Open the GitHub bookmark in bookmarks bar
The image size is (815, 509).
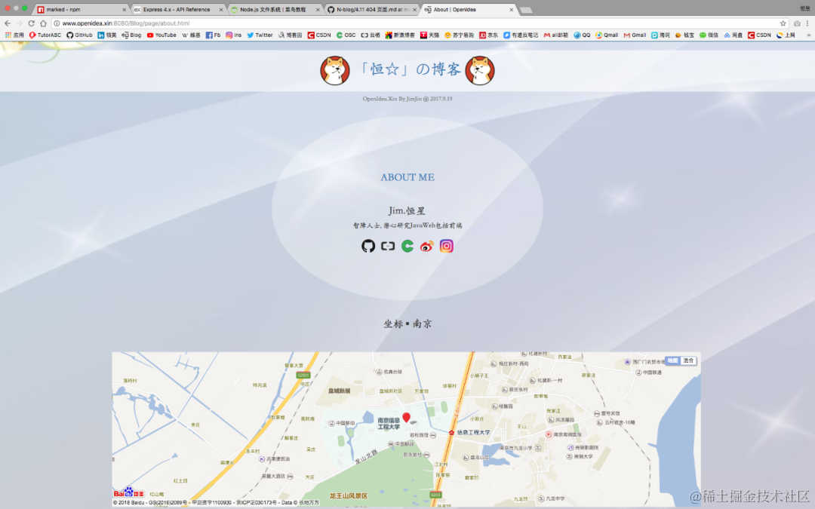pyautogui.click(x=79, y=35)
